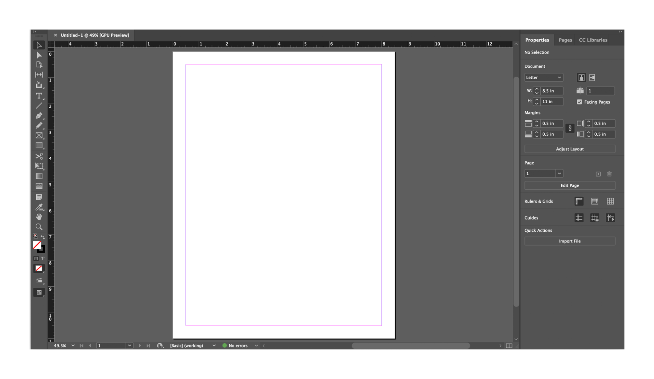Select the Hand tool
654x379 pixels.
point(39,217)
